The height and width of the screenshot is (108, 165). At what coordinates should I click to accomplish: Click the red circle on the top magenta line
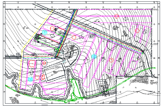[x=116, y=16]
